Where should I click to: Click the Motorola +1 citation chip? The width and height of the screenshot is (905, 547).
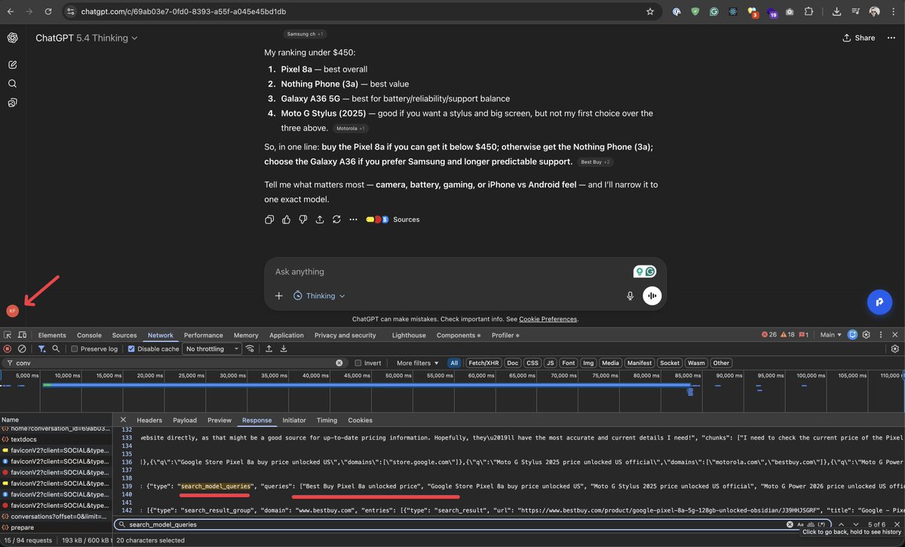pyautogui.click(x=351, y=128)
